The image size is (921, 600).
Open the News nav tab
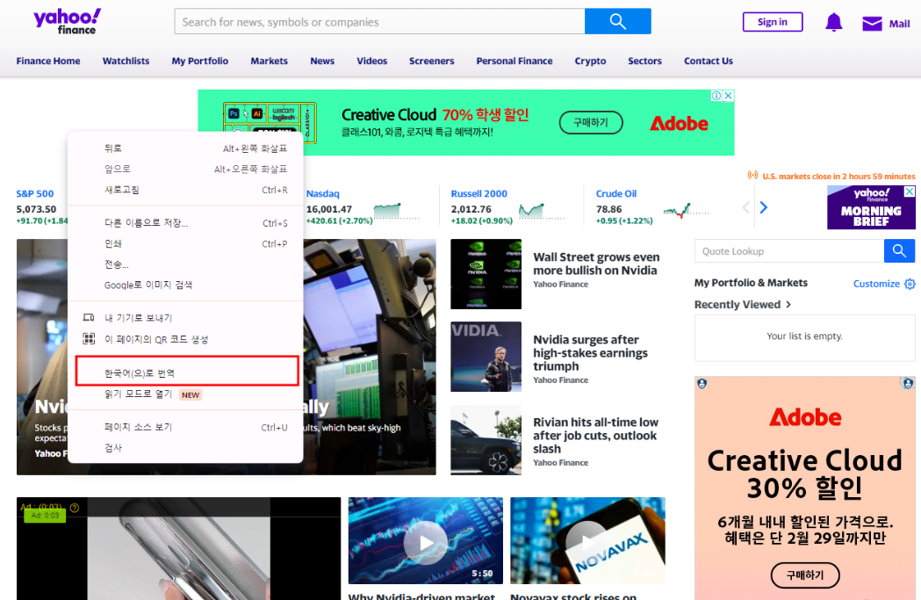tap(322, 61)
